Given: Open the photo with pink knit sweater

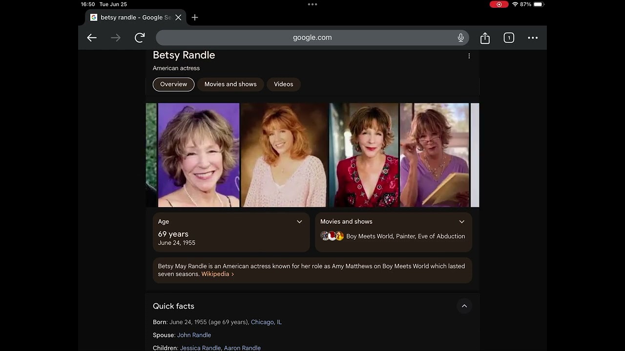Looking at the screenshot, I should click(x=285, y=155).
